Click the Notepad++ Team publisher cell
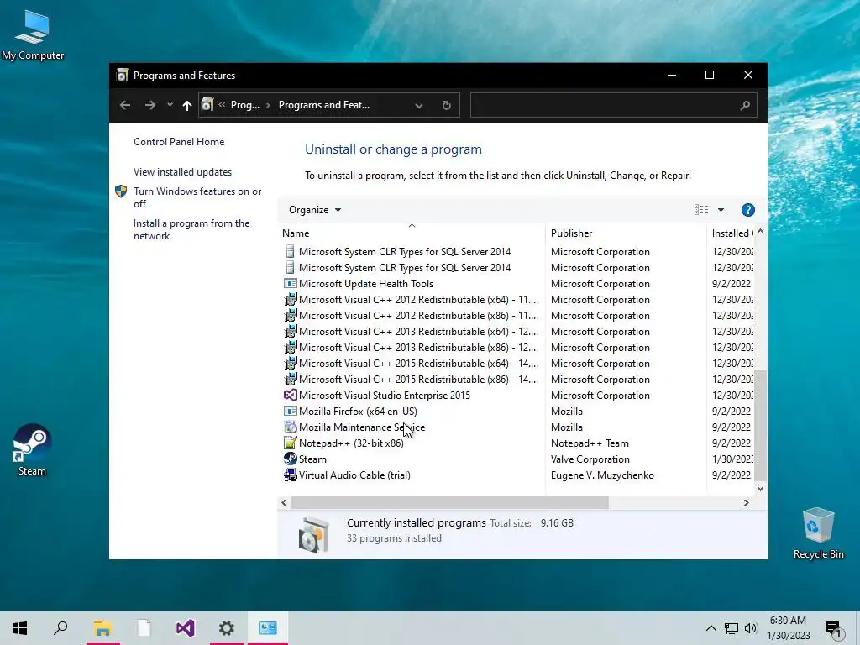 coord(590,443)
